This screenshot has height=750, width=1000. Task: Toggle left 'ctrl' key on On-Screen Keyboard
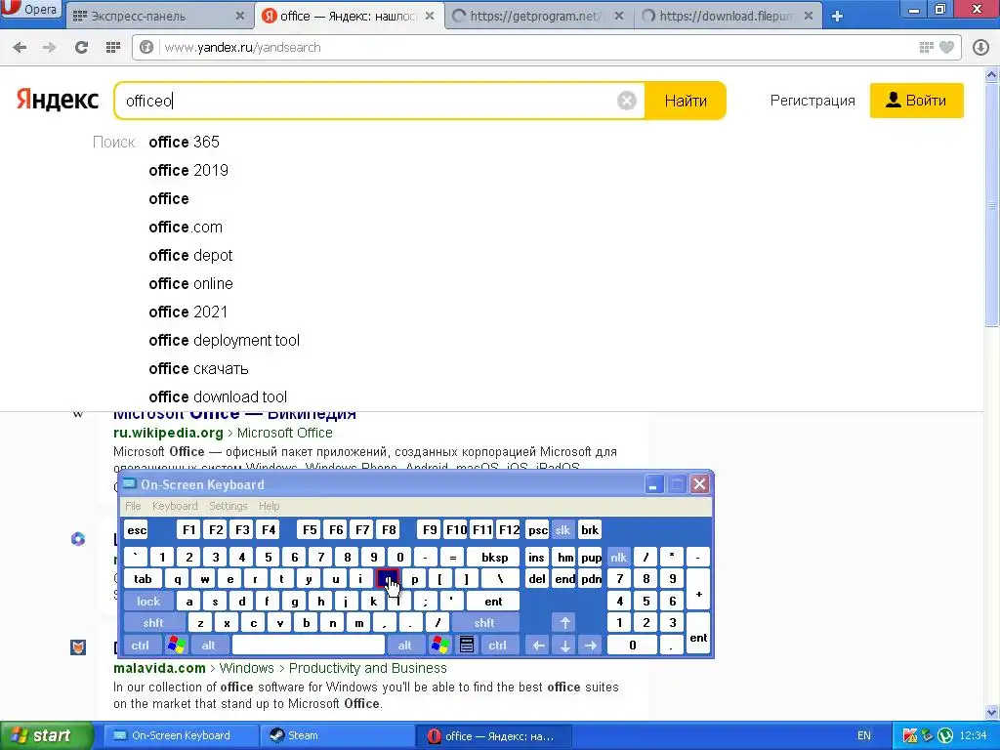click(x=141, y=646)
